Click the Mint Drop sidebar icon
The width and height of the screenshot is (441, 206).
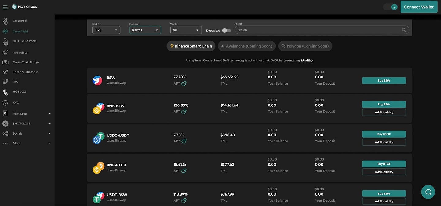pyautogui.click(x=5, y=113)
